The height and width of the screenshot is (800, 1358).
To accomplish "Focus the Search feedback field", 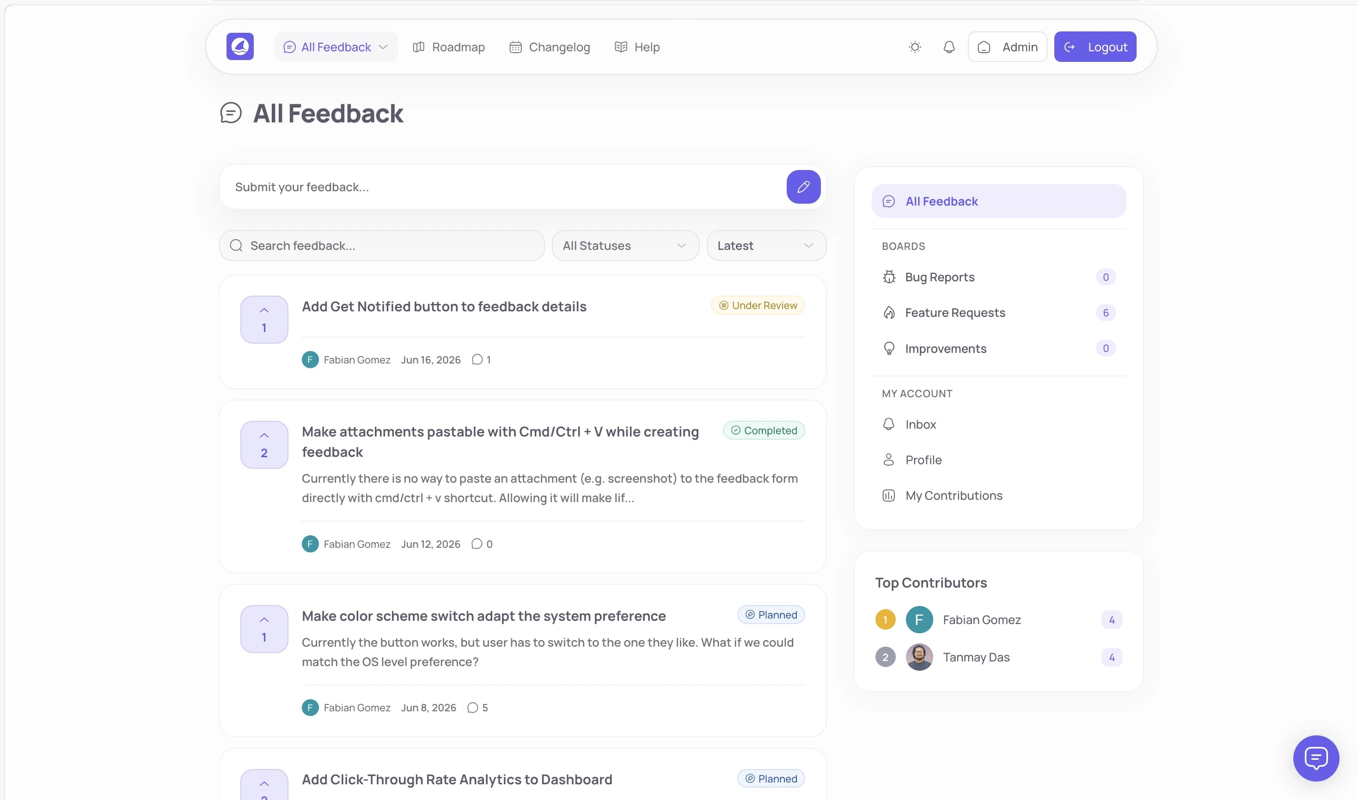I will (x=382, y=246).
